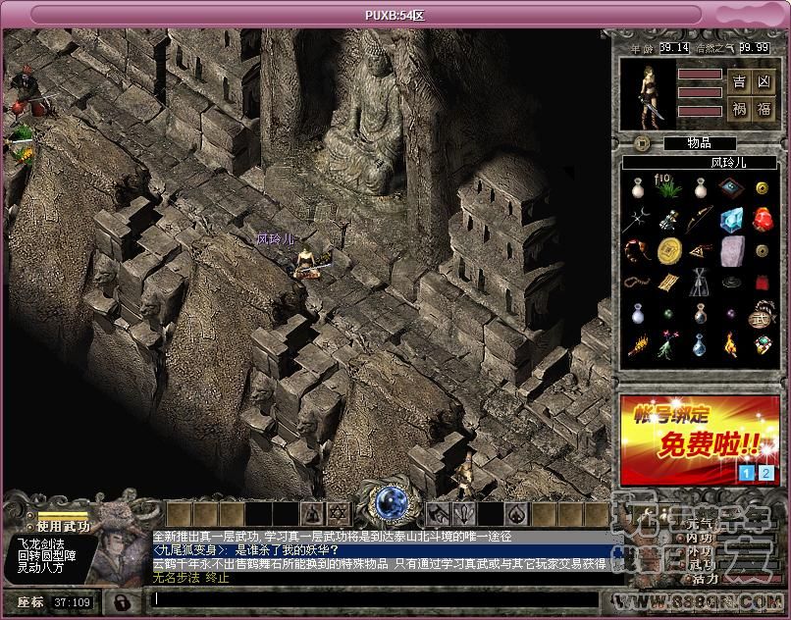Select the blue triangular flask item
The height and width of the screenshot is (620, 791).
699,345
